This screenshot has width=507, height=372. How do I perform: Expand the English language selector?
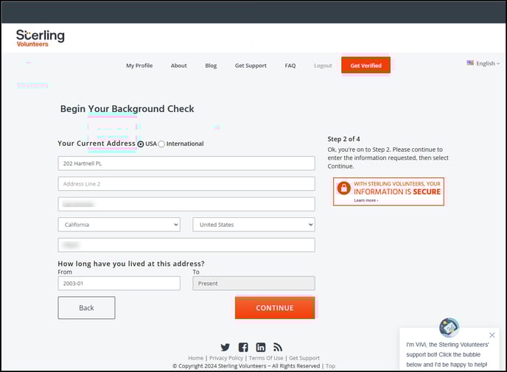[x=488, y=63]
